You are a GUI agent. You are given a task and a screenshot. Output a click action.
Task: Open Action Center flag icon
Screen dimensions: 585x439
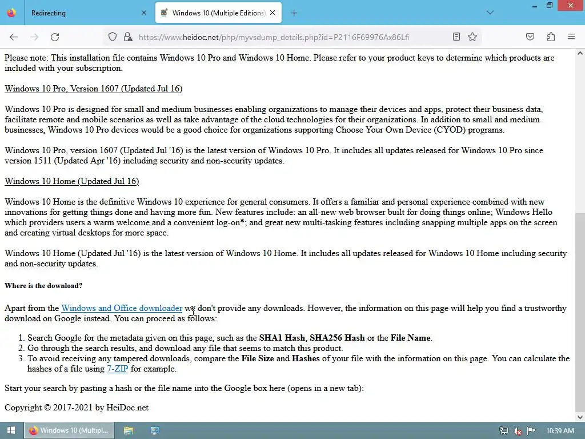531,431
